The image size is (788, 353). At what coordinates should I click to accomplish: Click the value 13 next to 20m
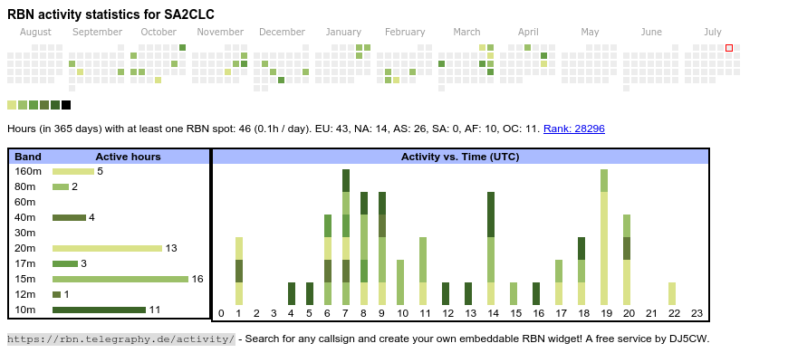point(171,248)
